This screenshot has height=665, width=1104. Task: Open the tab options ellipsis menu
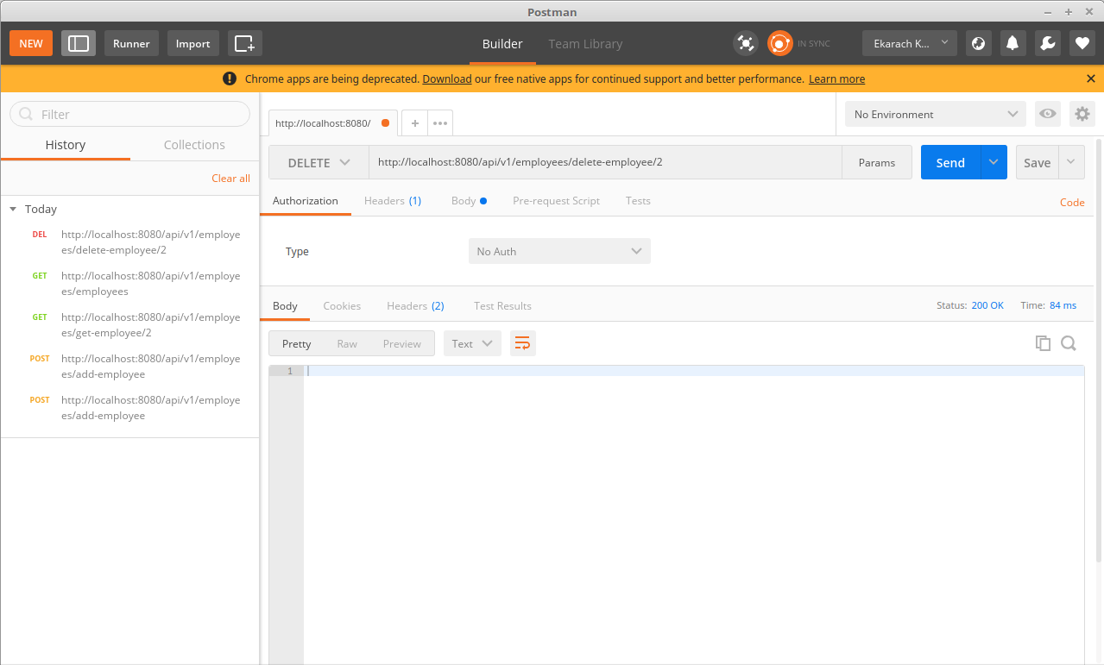coord(440,123)
